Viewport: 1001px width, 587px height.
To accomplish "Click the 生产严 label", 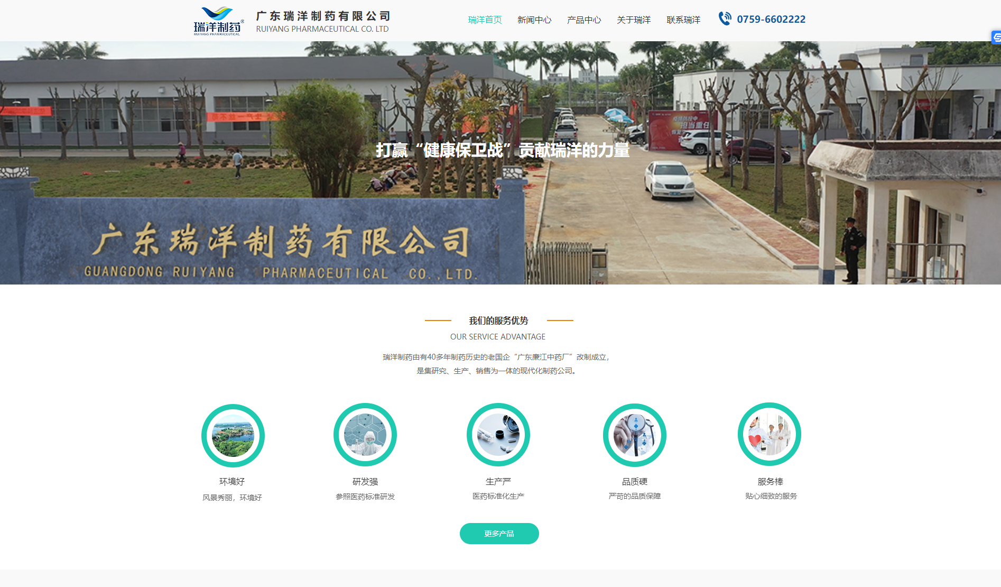I will (498, 481).
